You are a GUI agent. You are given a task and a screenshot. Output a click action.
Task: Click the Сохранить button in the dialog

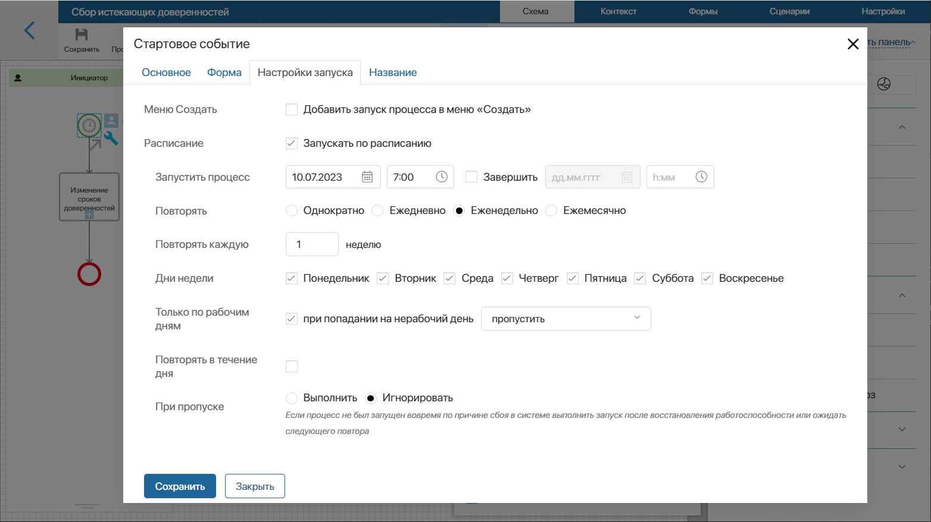point(180,486)
